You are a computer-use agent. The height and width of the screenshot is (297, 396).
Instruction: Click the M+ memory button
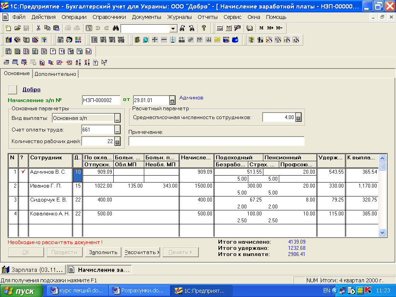(x=270, y=28)
